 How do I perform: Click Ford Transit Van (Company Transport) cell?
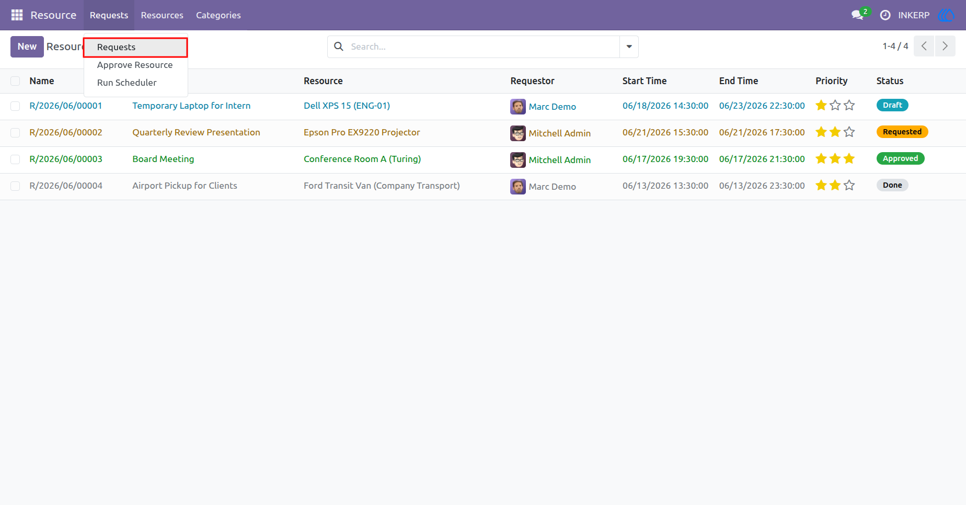click(382, 186)
